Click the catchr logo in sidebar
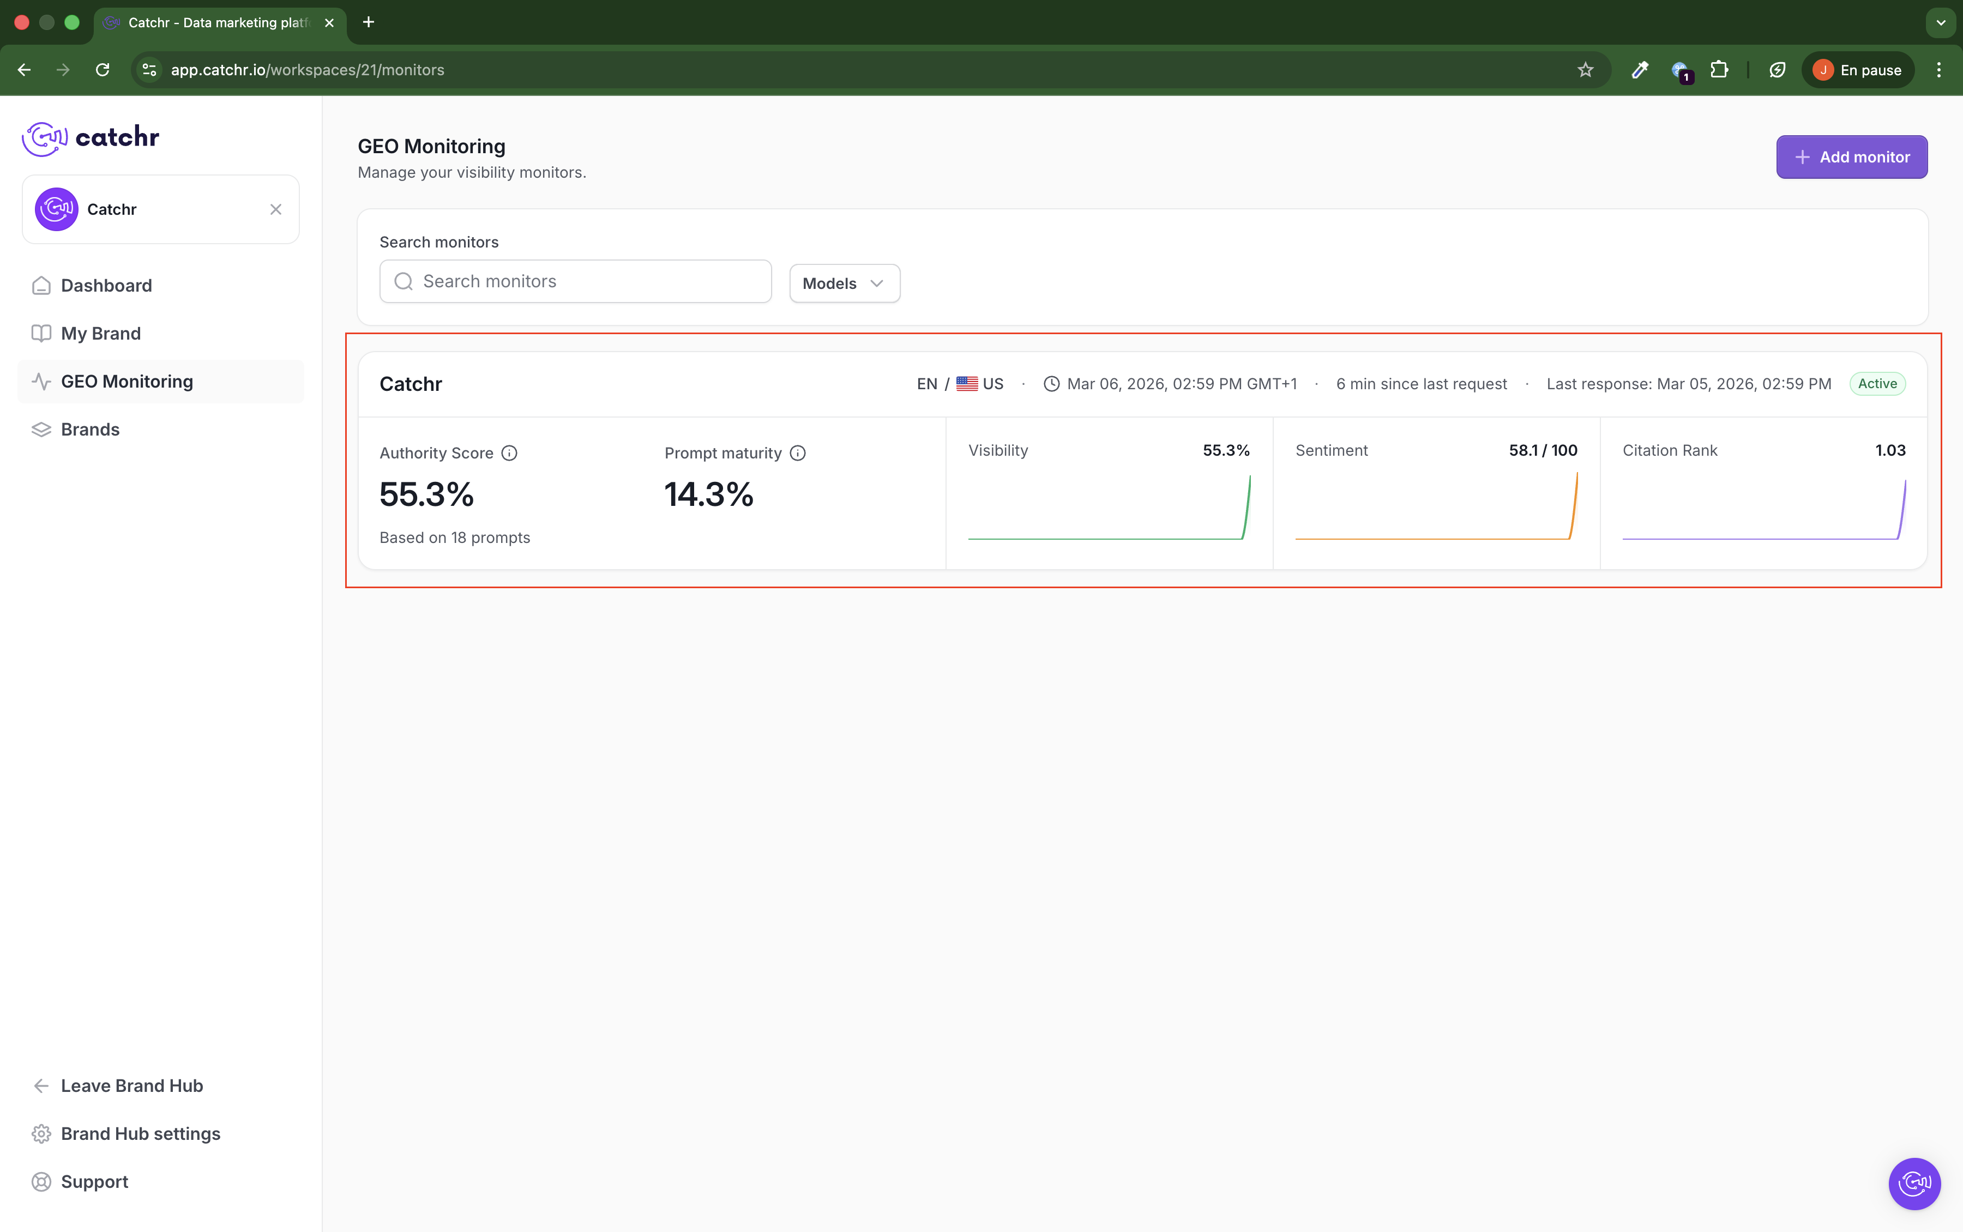Screen dimensions: 1963x1232 91,138
